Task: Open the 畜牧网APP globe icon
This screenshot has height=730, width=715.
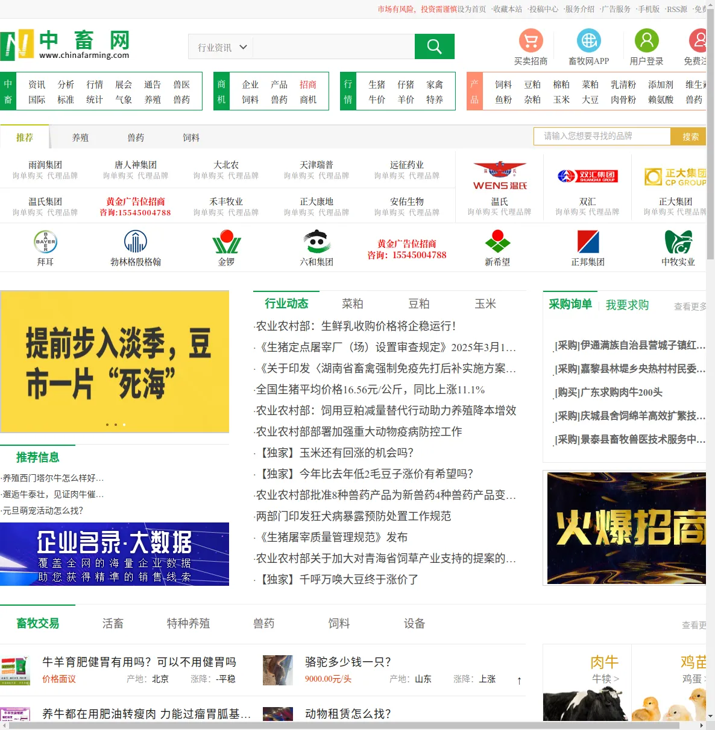Action: coord(589,40)
